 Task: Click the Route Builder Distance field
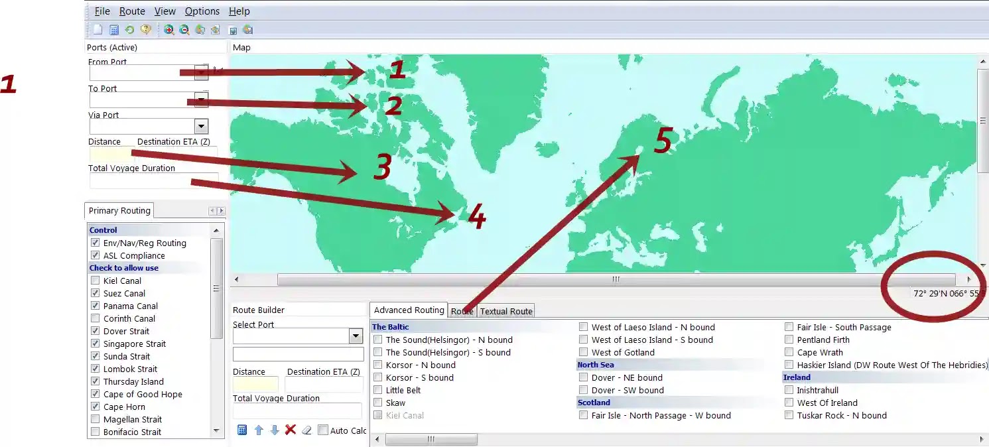click(x=255, y=384)
